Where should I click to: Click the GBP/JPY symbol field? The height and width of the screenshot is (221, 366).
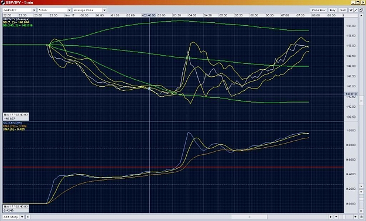point(17,10)
